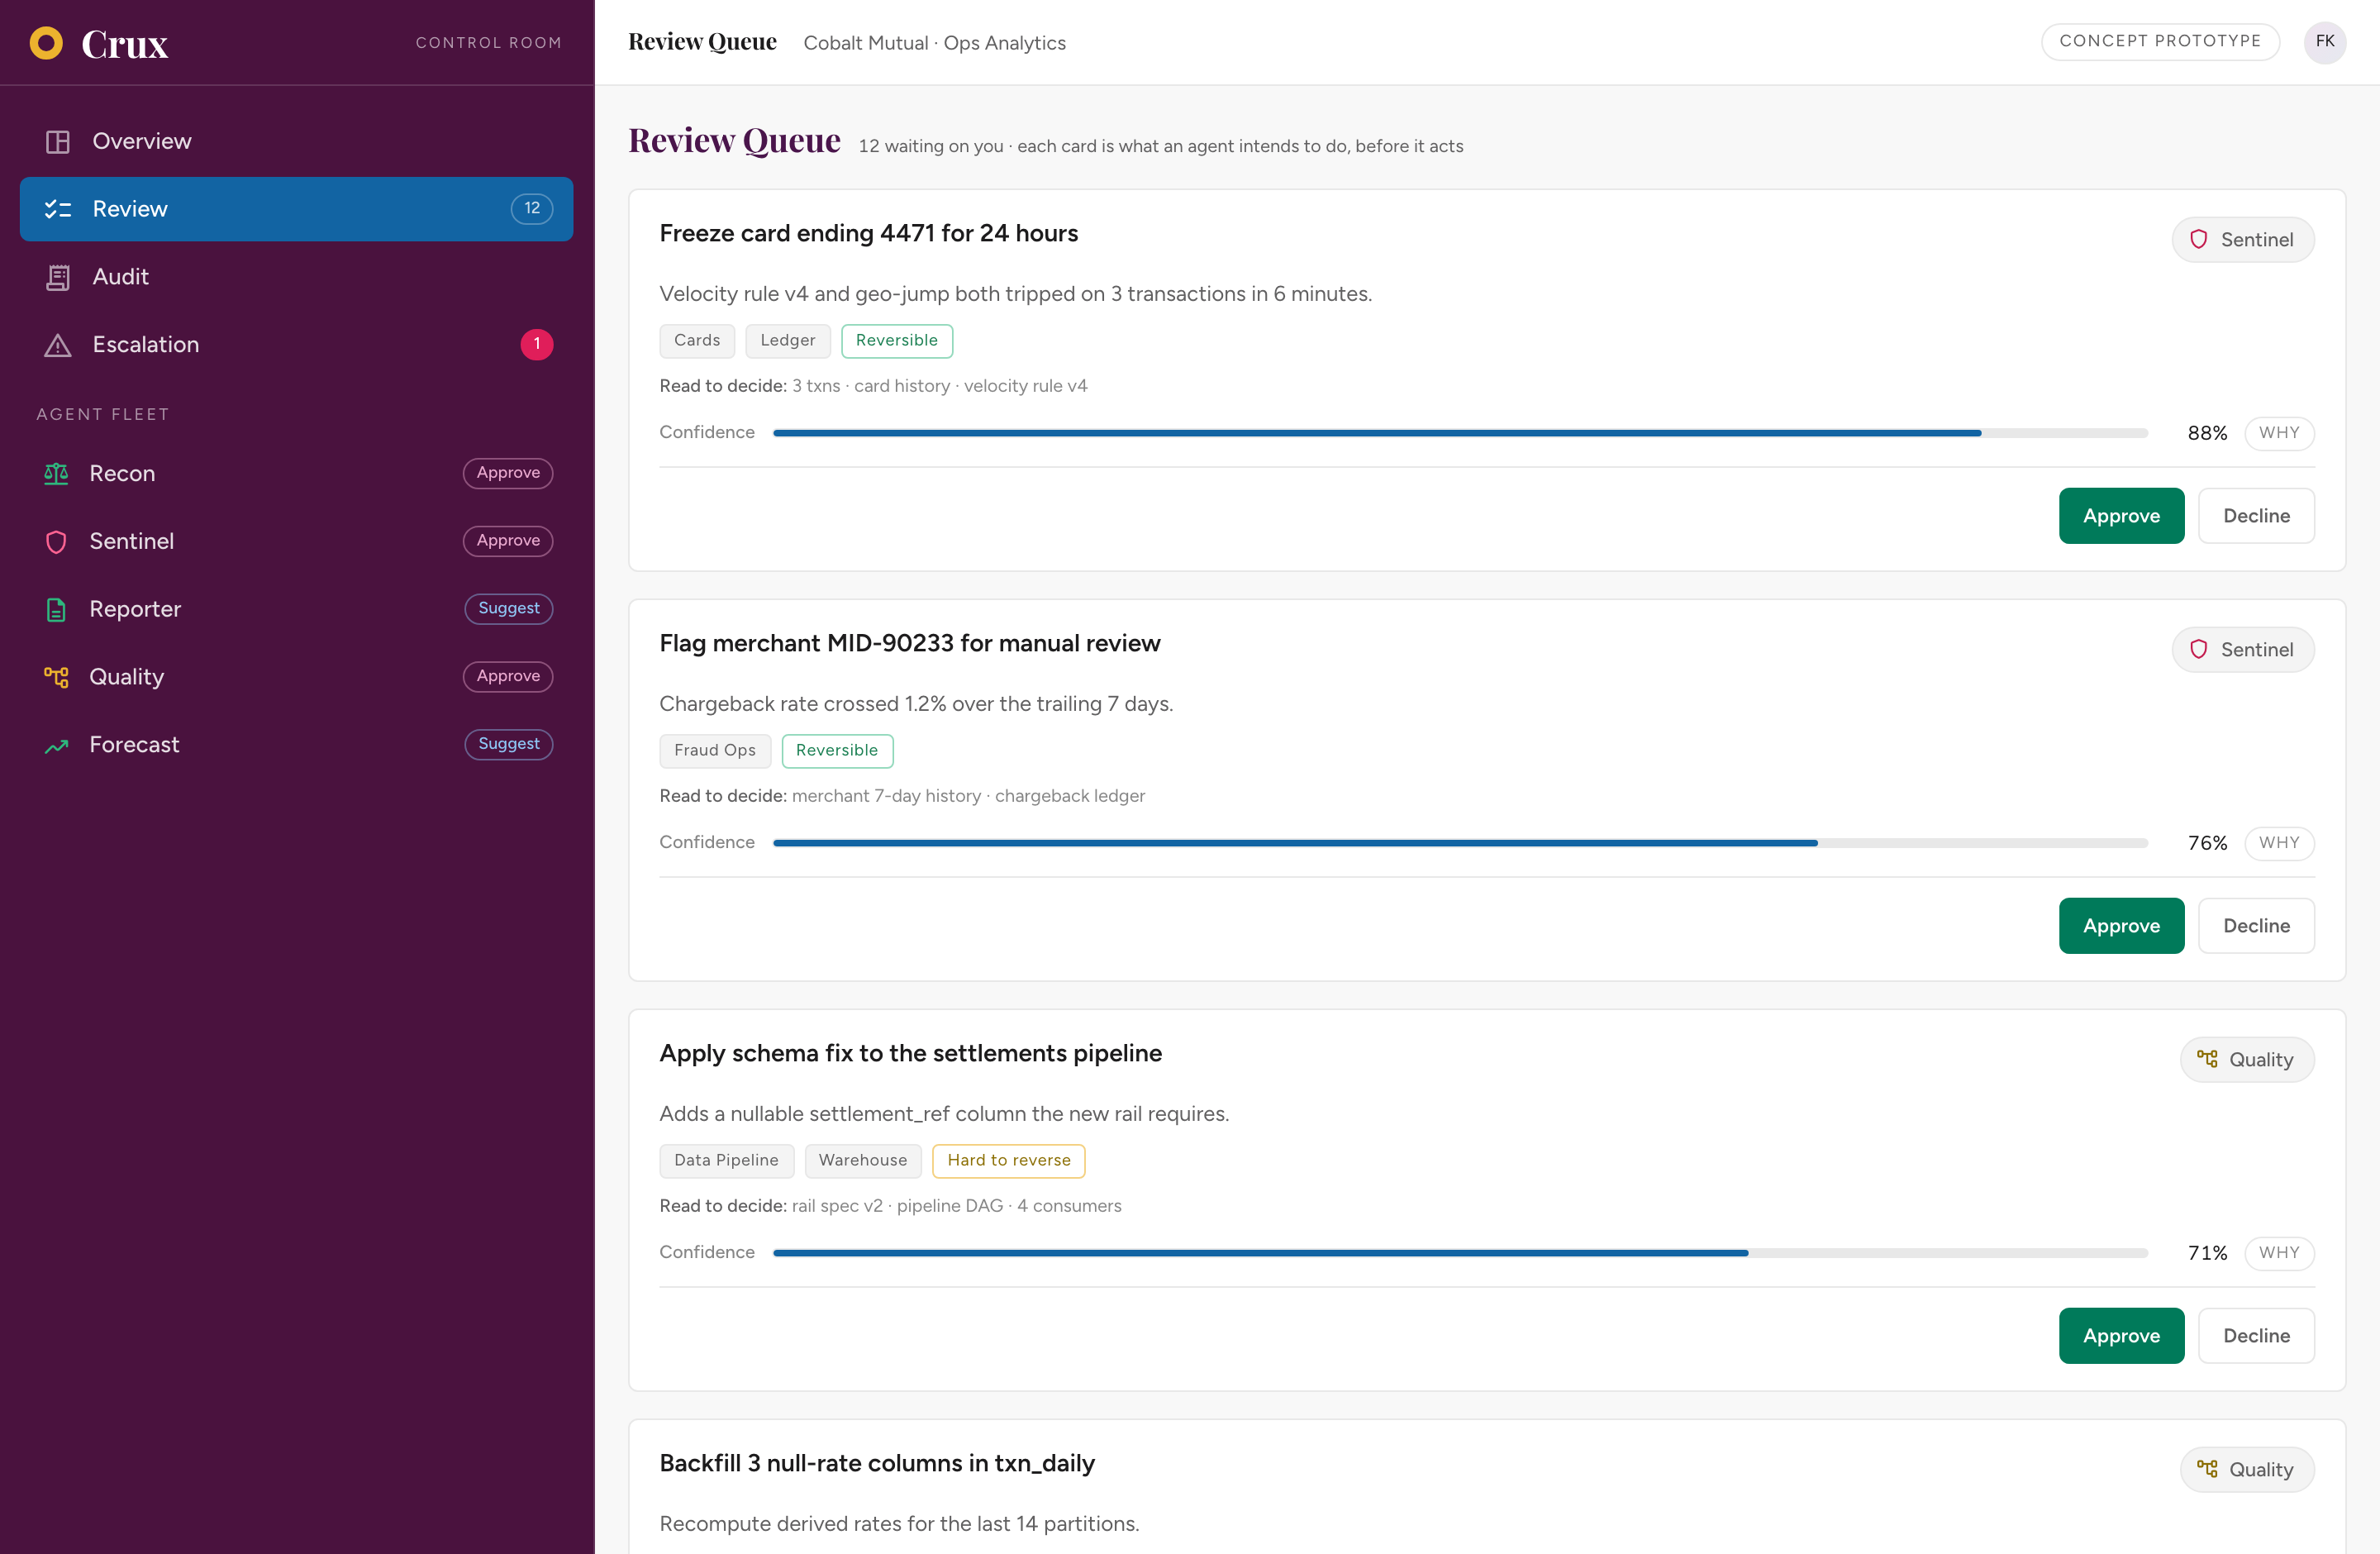Decline the Flag merchant MID-90233 action
This screenshot has height=1554, width=2380.
[2256, 926]
